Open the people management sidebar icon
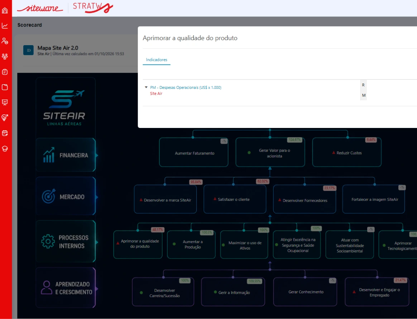Screen dimensions: 417x319 tap(5, 41)
